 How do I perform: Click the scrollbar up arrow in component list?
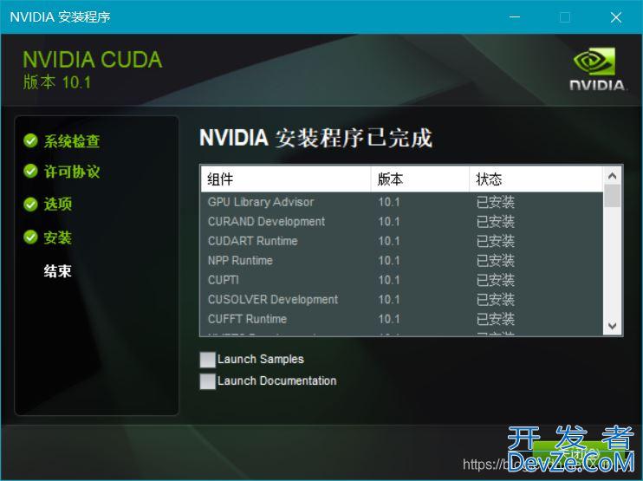point(613,176)
